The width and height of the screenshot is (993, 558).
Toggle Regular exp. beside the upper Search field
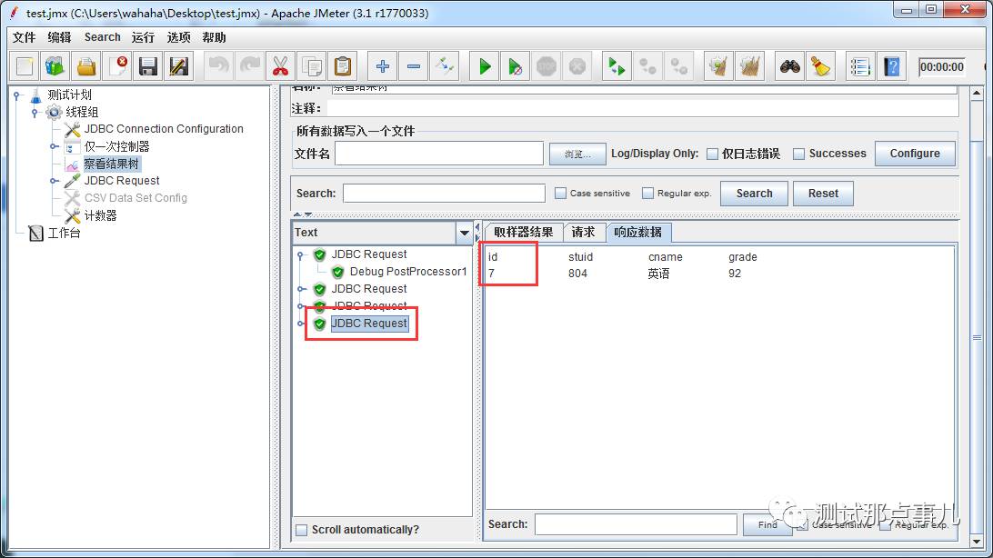647,193
